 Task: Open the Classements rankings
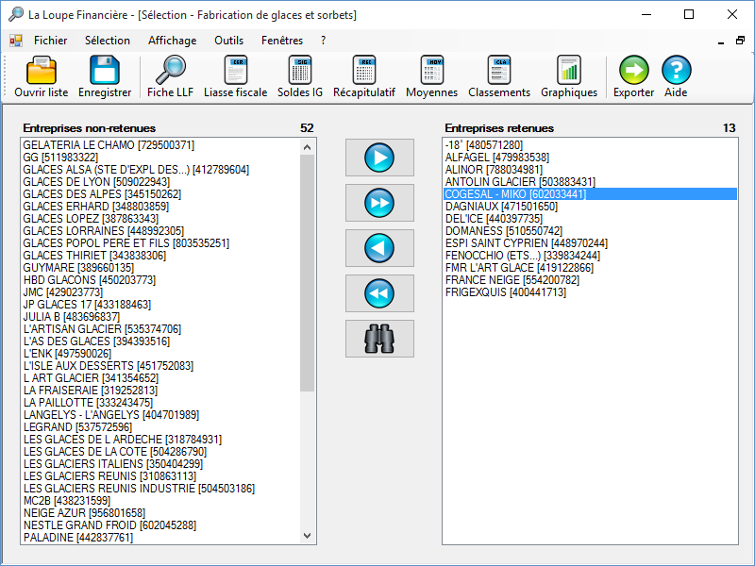click(499, 77)
